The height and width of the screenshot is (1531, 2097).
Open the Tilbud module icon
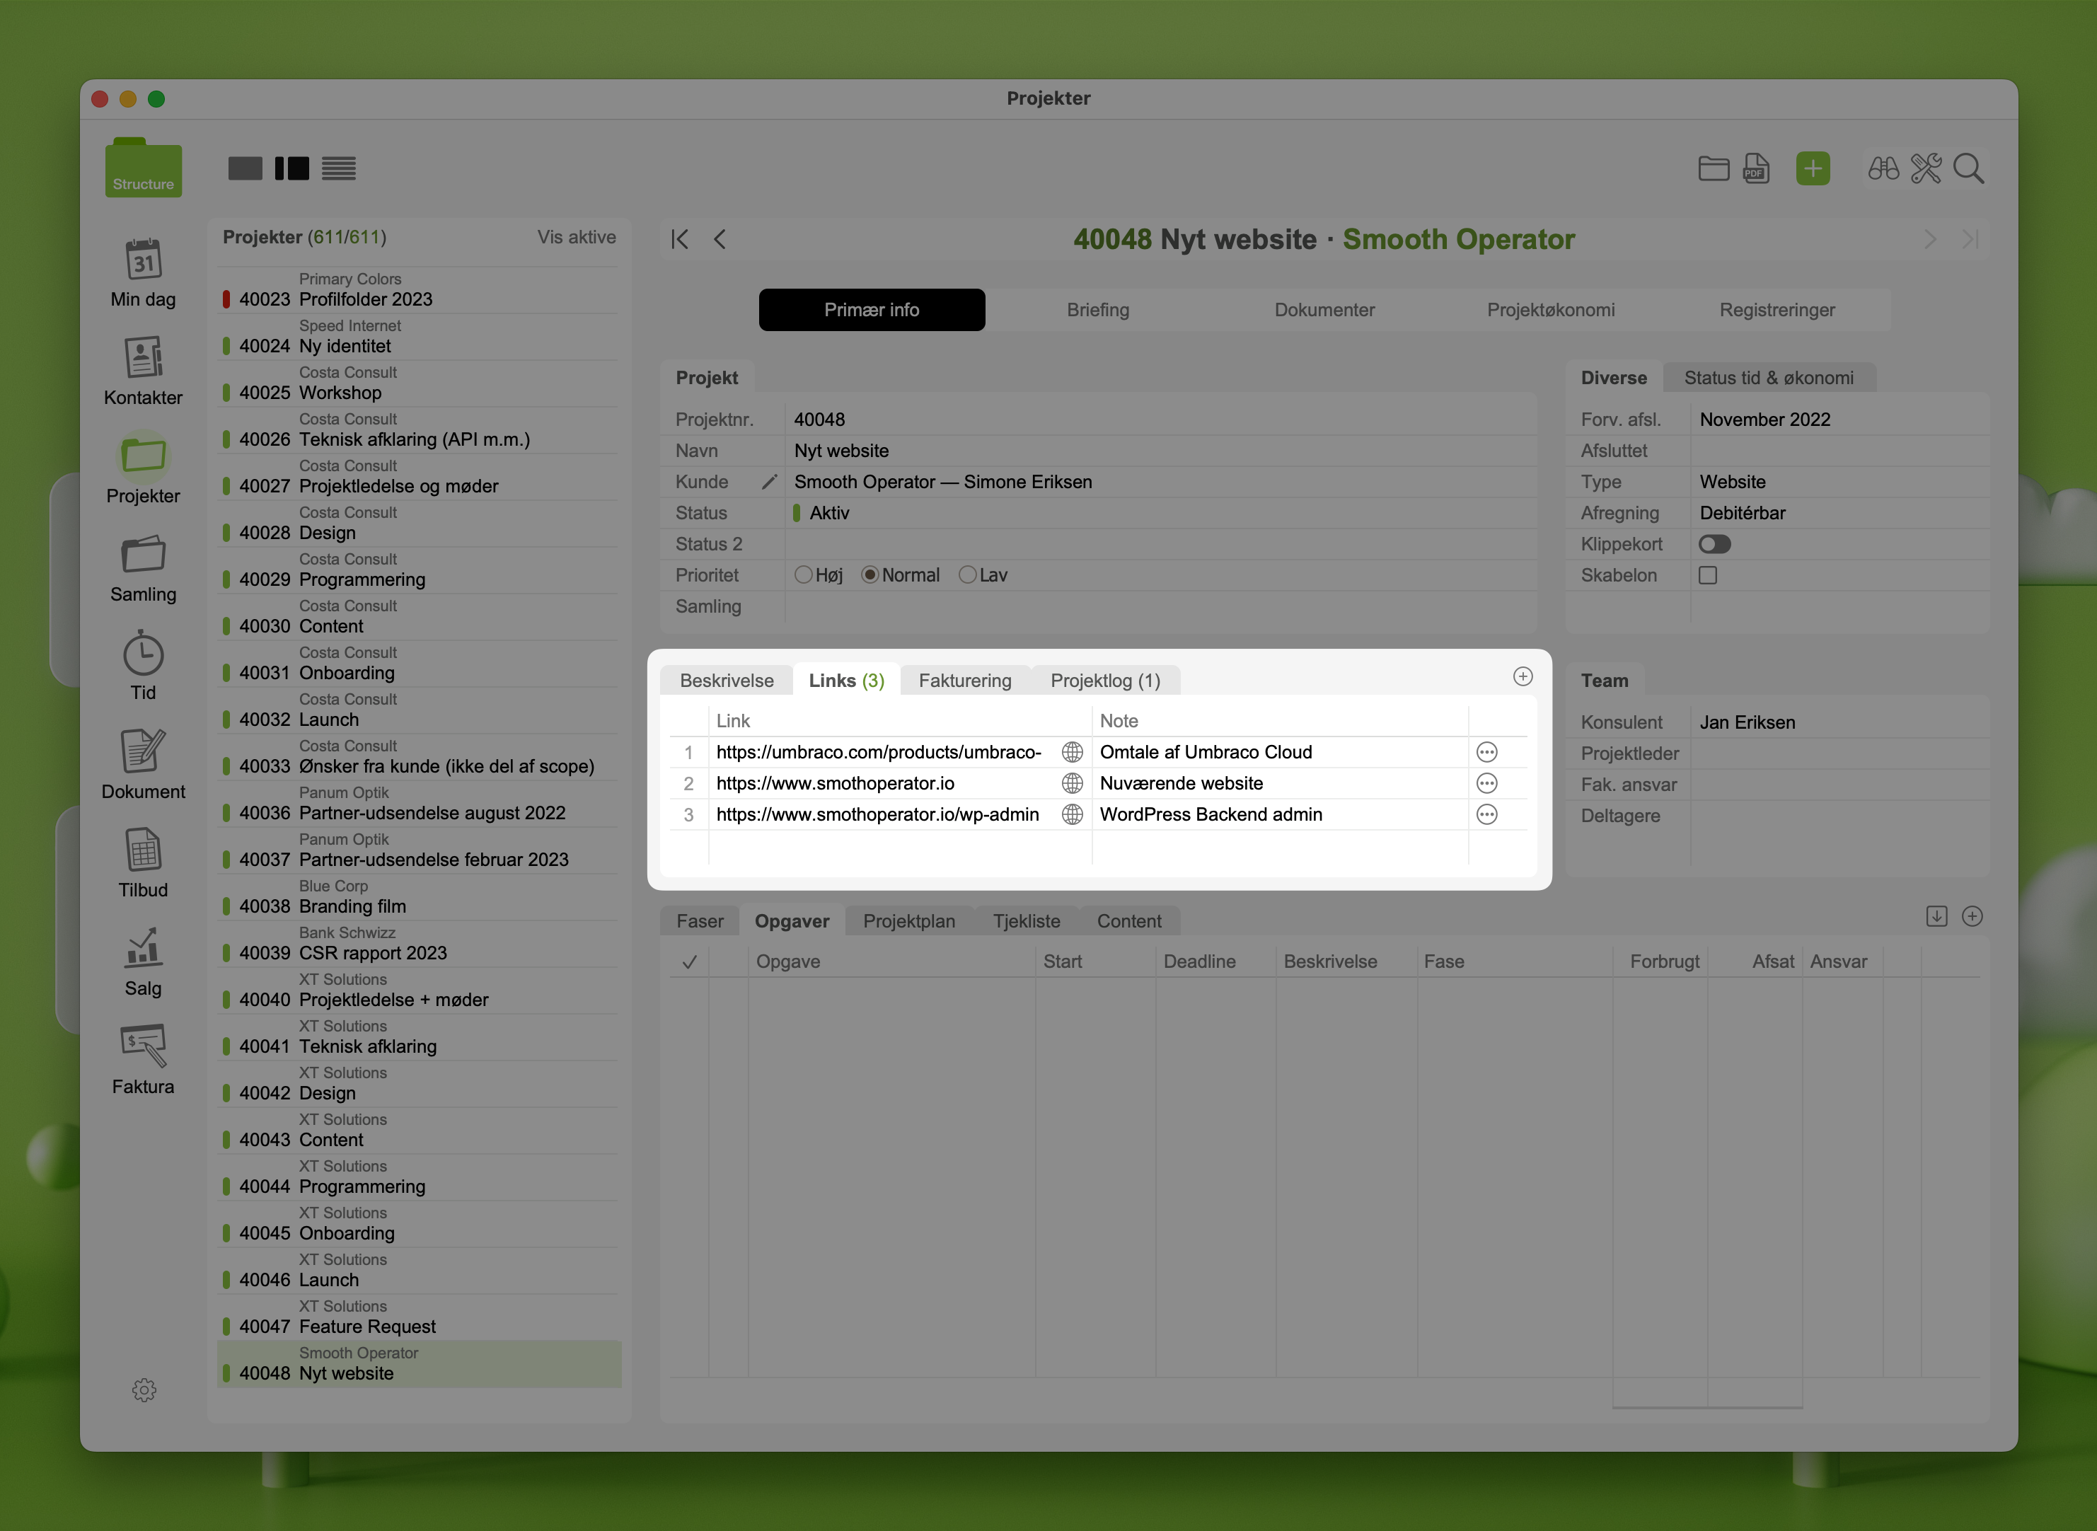[x=144, y=851]
